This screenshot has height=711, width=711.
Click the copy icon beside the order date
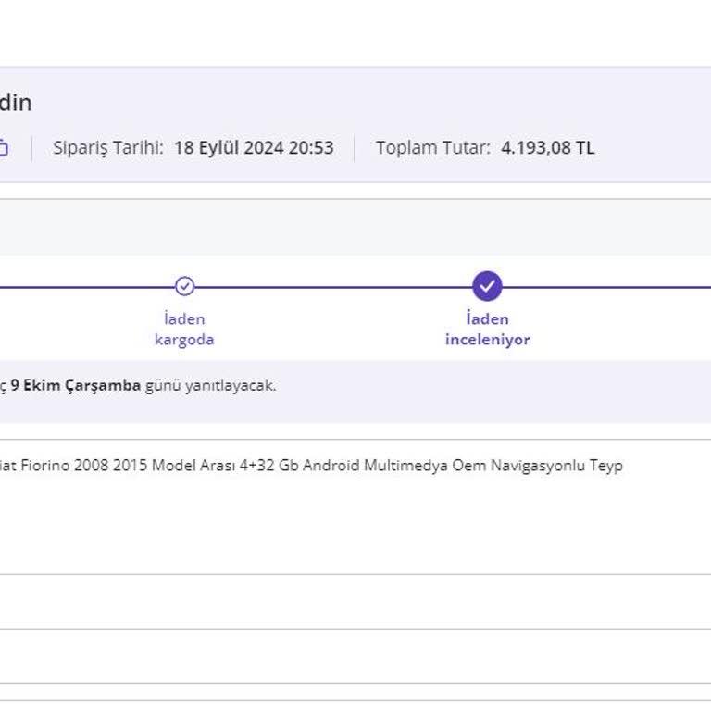coord(4,148)
